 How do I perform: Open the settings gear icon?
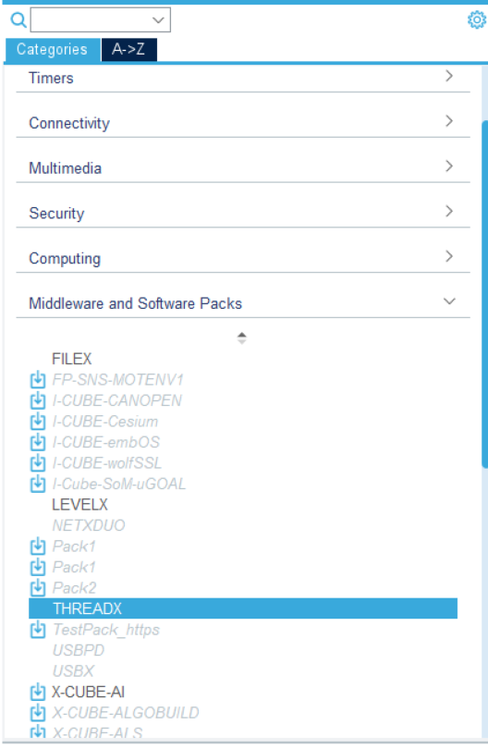click(x=477, y=20)
